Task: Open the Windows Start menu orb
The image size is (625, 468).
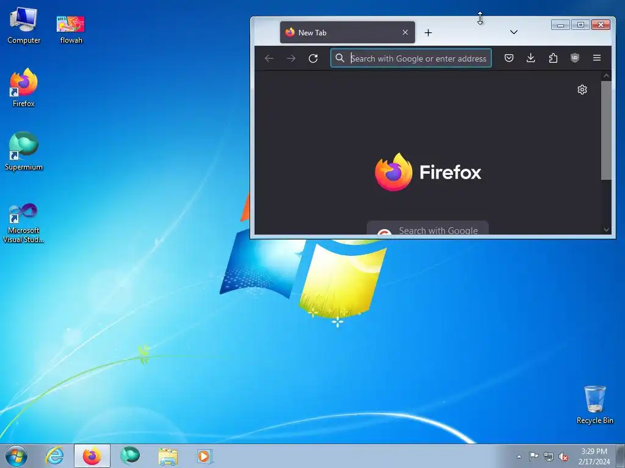Action: coord(16,456)
